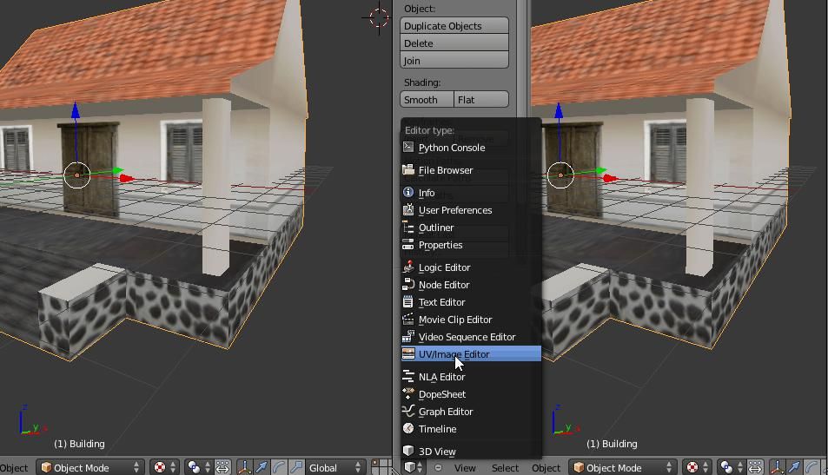This screenshot has height=475, width=828.
Task: Choose UV/Image Editor from editor type menu
Action: click(454, 354)
